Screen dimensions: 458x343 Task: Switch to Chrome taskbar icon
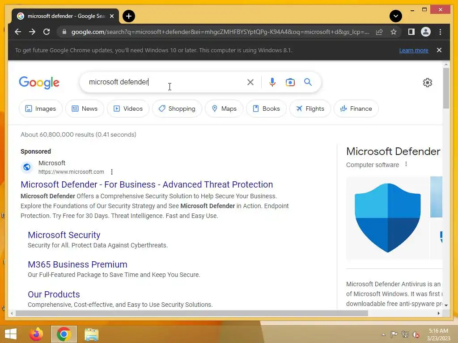(64, 334)
